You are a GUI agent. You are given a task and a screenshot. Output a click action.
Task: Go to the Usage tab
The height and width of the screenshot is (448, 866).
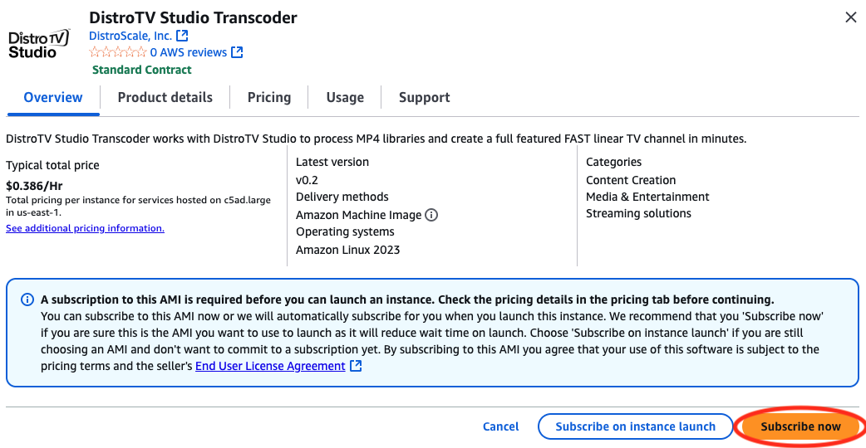(x=345, y=97)
